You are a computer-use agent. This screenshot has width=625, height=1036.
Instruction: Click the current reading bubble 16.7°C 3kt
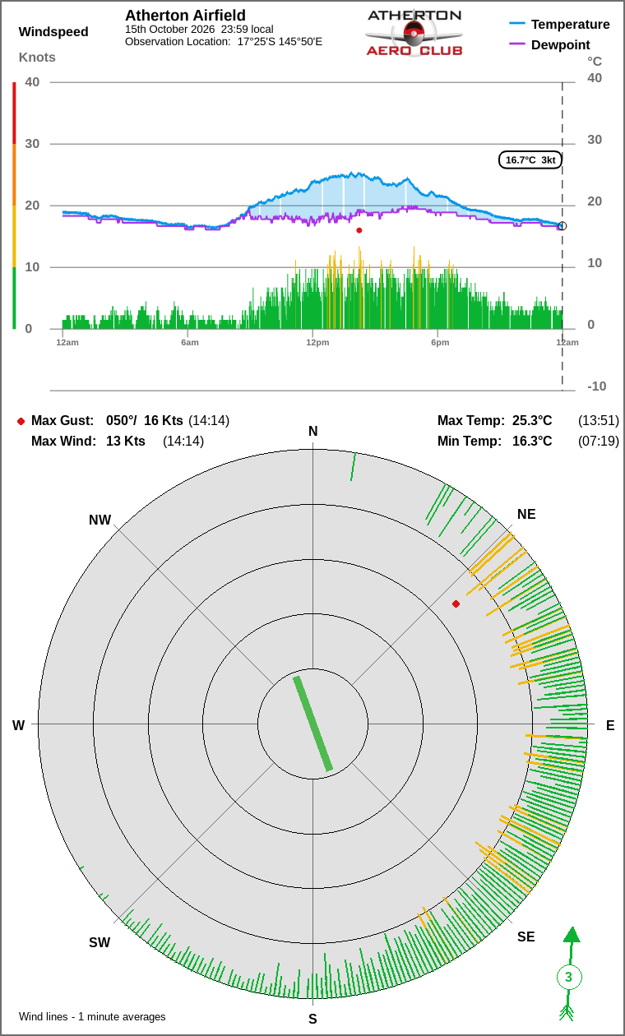pos(530,160)
